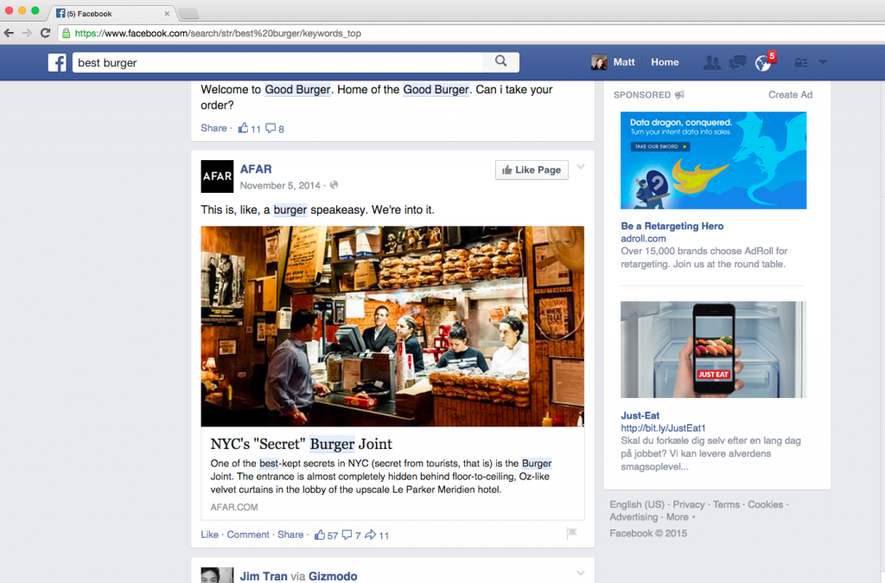Click Jim Tran's avatar
The image size is (885, 583).
pos(217,575)
